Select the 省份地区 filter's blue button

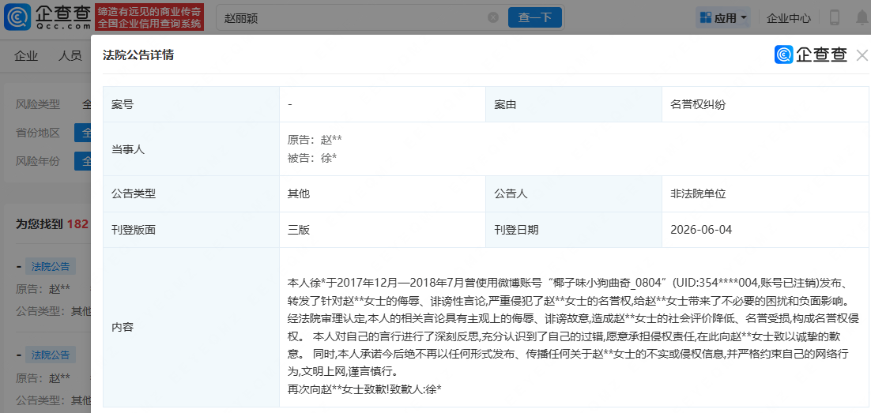click(83, 133)
